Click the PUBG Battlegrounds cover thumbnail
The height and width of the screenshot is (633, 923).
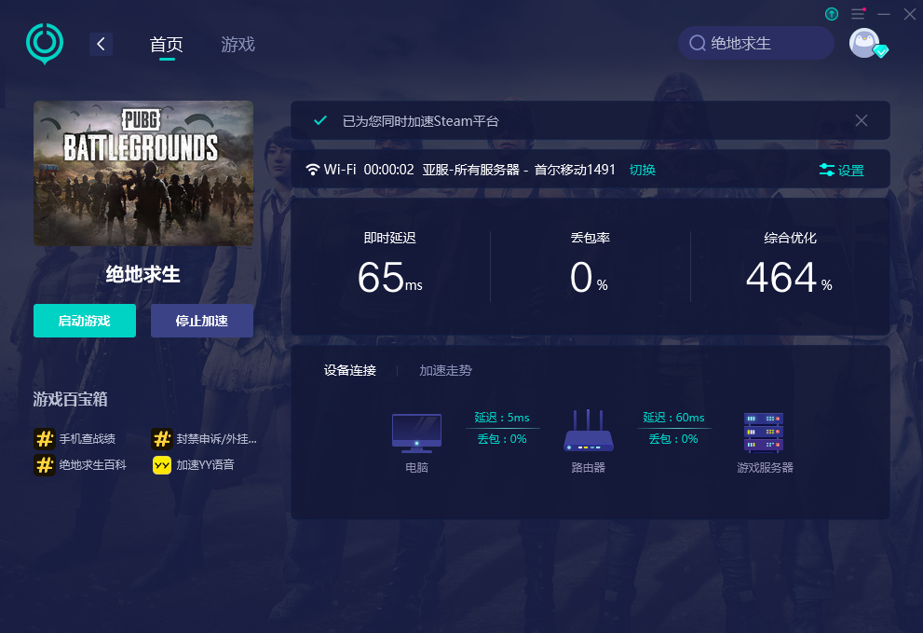[143, 173]
